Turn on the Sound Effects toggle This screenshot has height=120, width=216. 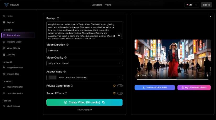pos(120,93)
